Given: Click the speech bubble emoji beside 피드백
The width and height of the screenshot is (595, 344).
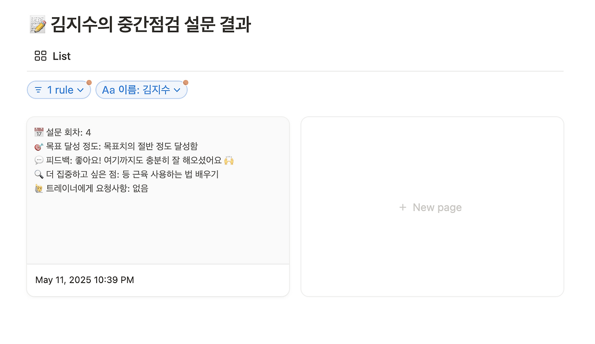Looking at the screenshot, I should [39, 161].
